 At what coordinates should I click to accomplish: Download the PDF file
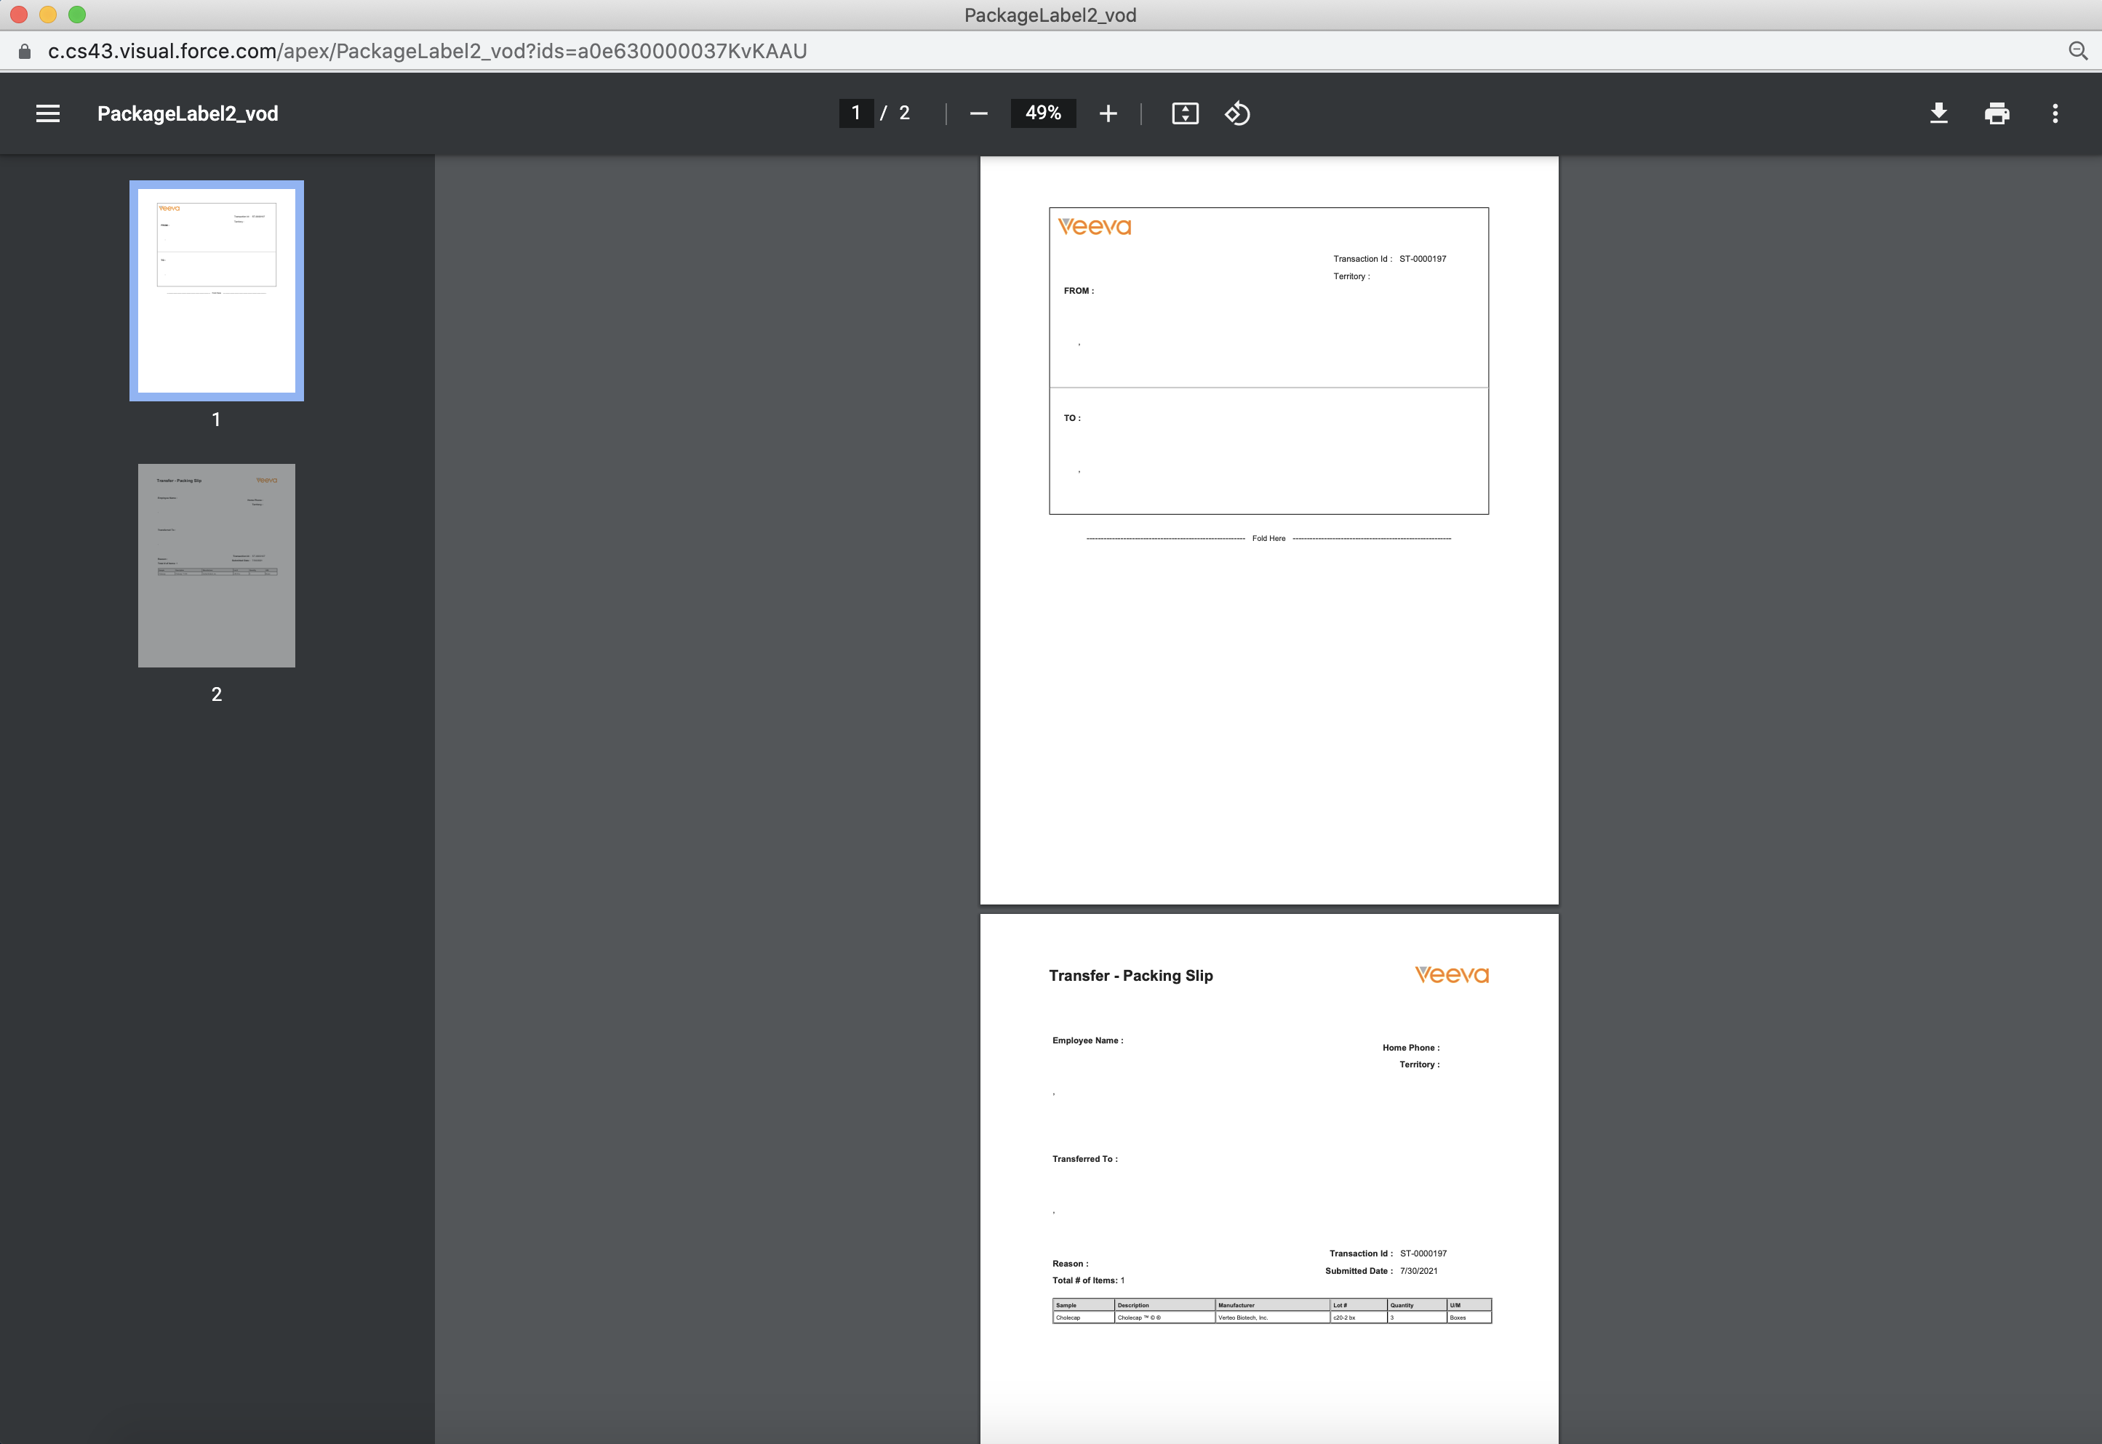click(1938, 113)
